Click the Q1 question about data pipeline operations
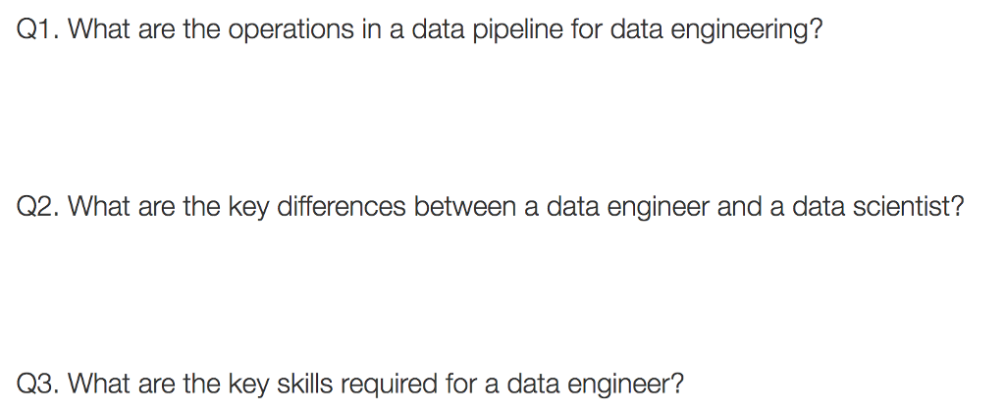The image size is (1005, 412). pyautogui.click(x=420, y=30)
